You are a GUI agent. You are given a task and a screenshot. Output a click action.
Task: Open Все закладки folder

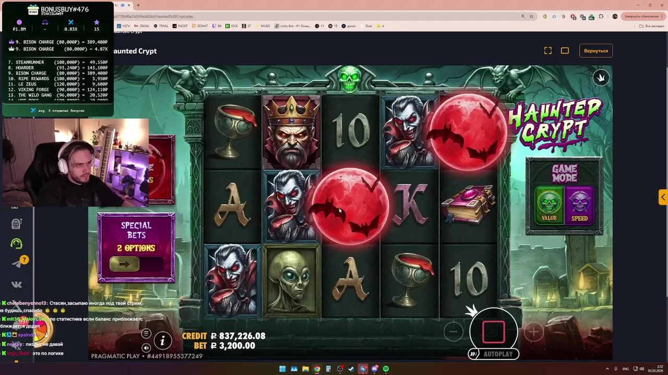pyautogui.click(x=652, y=26)
